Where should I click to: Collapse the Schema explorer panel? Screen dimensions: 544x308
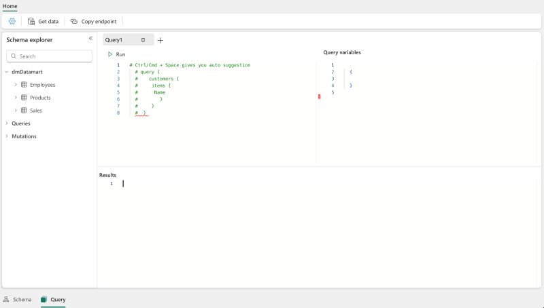click(90, 39)
